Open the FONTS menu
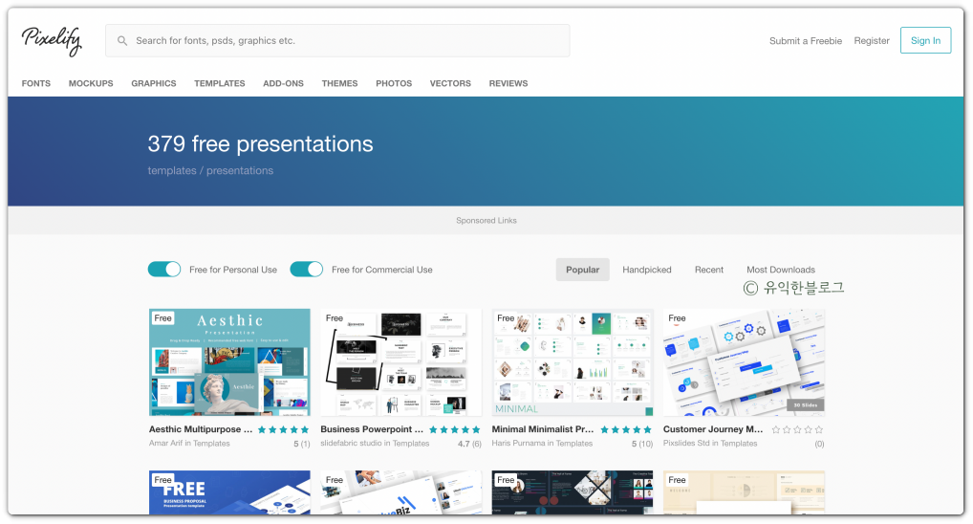 (36, 83)
